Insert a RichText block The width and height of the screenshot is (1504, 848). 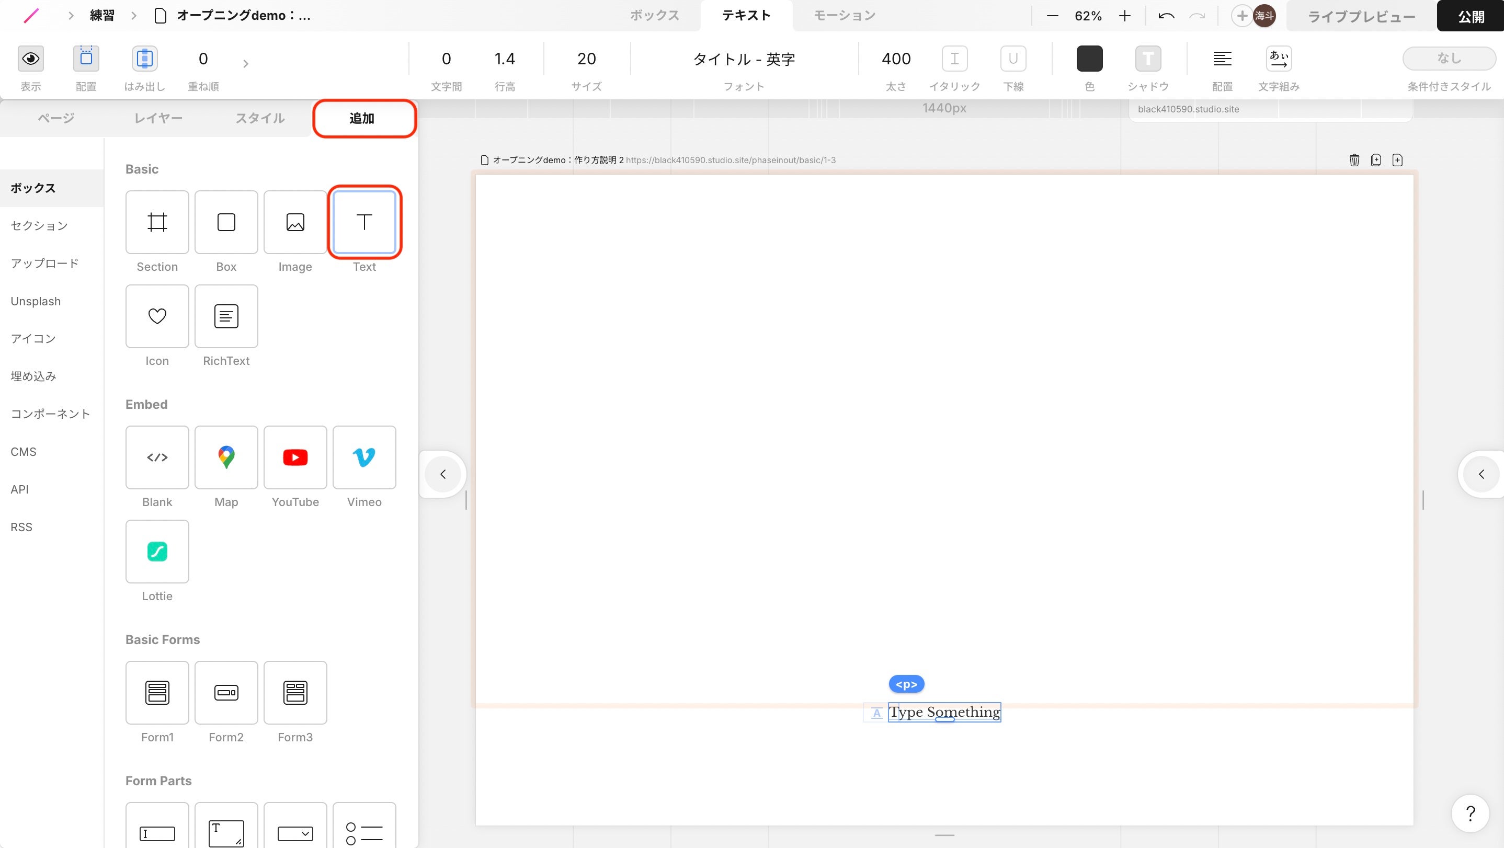tap(226, 316)
